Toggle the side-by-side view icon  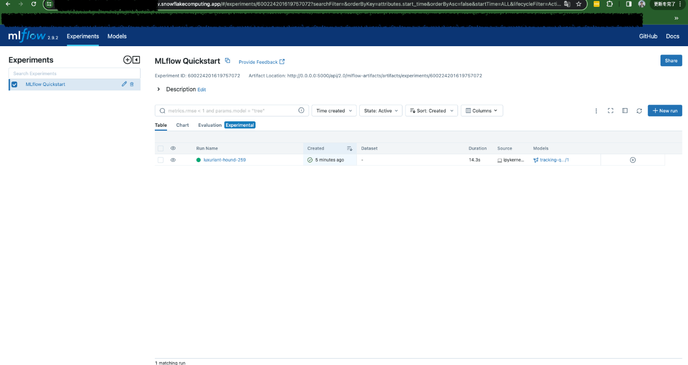625,111
